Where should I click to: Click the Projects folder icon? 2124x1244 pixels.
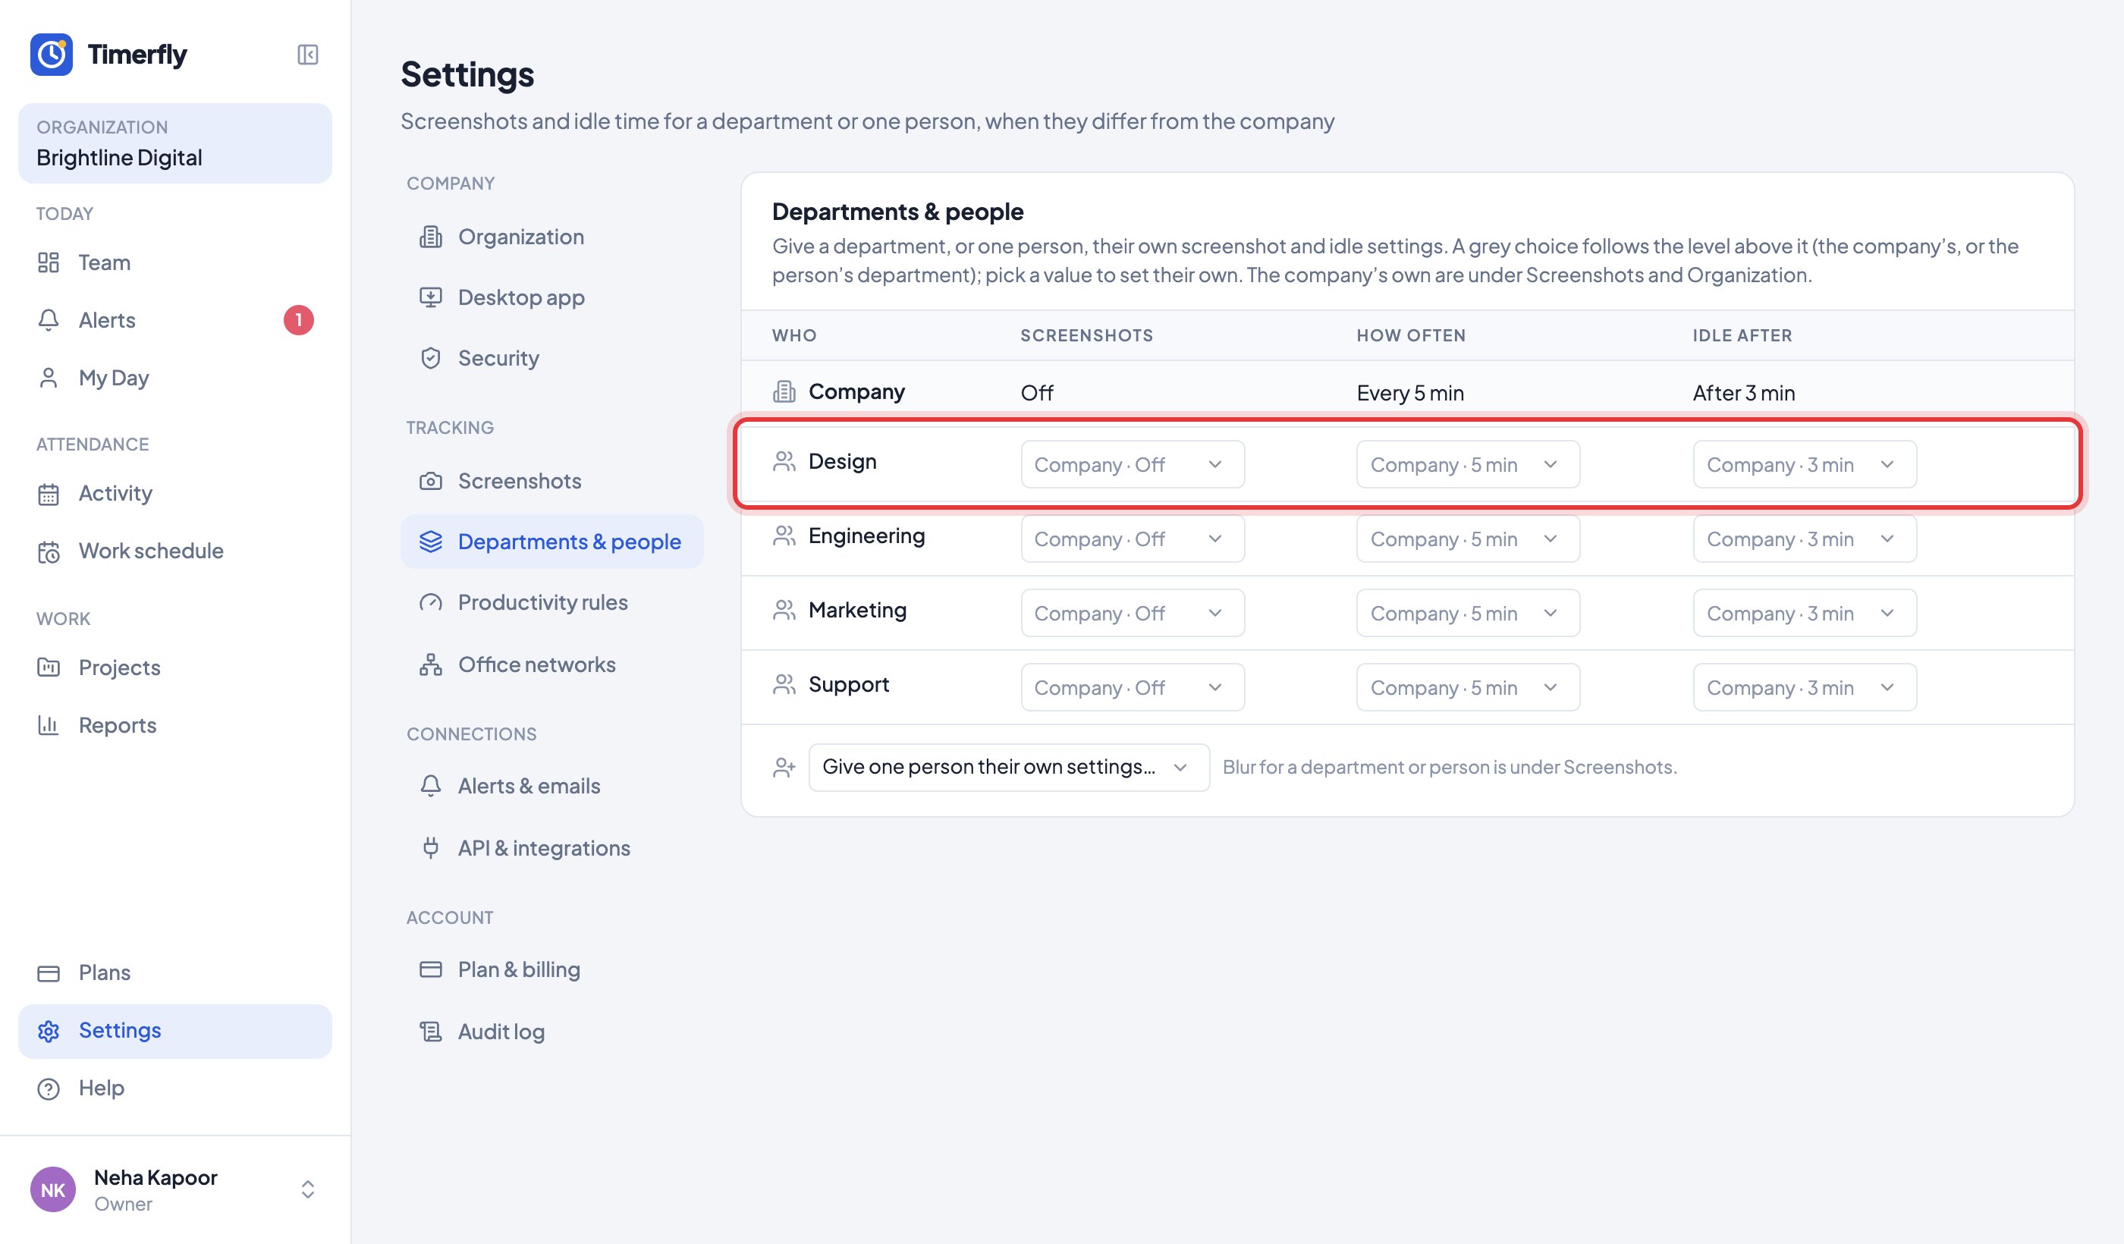point(48,668)
